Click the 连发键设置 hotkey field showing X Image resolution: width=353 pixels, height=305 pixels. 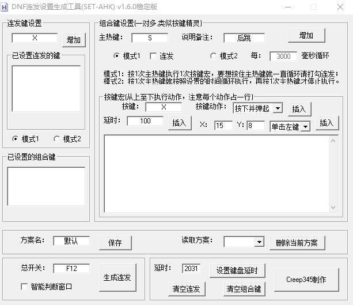click(x=35, y=38)
